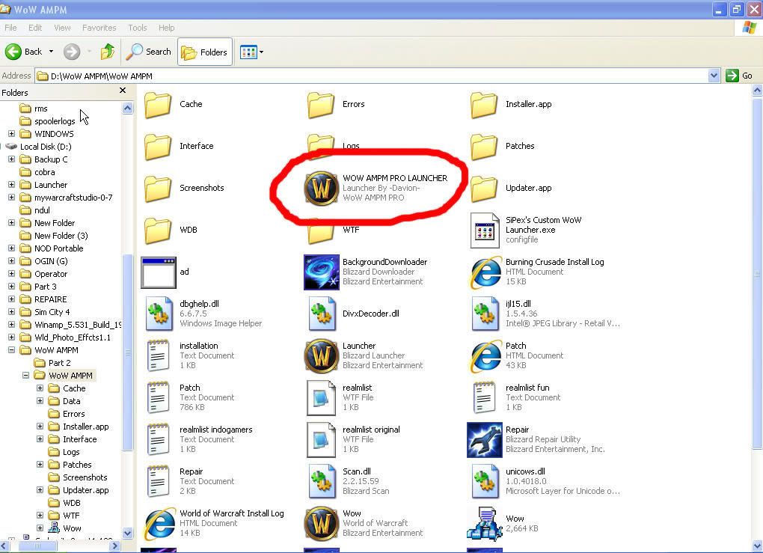Select the 'ad' application icon
The image size is (763, 553).
pos(159,272)
